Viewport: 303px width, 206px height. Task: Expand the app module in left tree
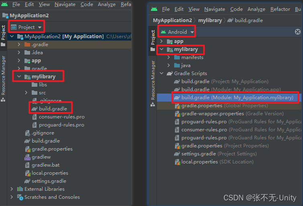19,61
